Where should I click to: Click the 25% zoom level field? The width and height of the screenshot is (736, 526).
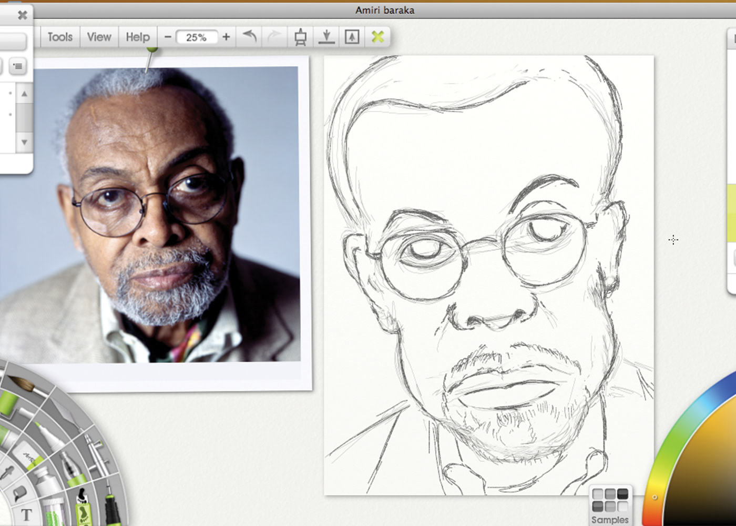[196, 37]
